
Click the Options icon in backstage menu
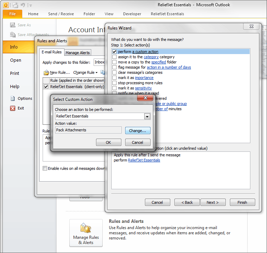point(12,98)
